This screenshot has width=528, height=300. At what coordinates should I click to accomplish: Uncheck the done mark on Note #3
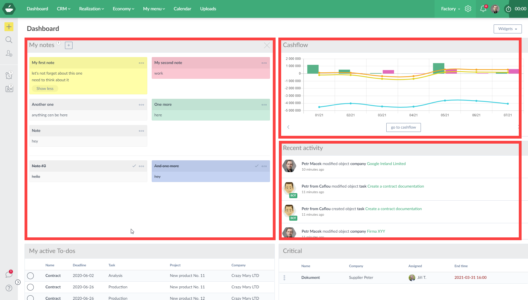click(x=134, y=166)
